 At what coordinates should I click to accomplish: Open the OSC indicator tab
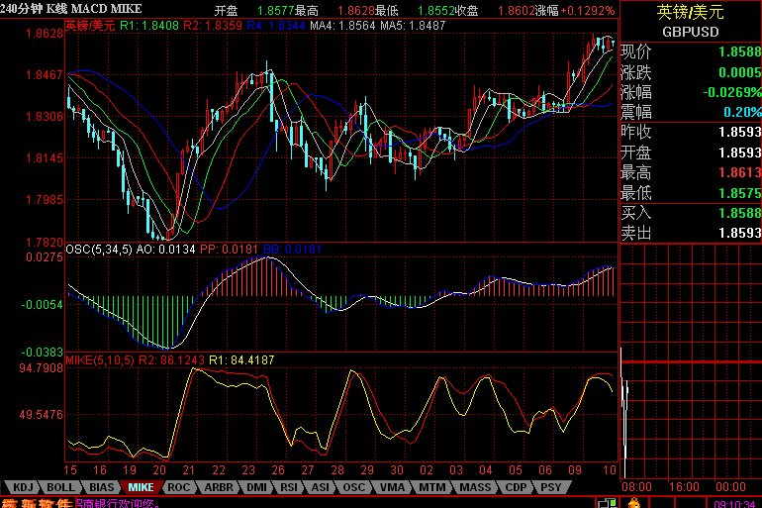pyautogui.click(x=354, y=487)
